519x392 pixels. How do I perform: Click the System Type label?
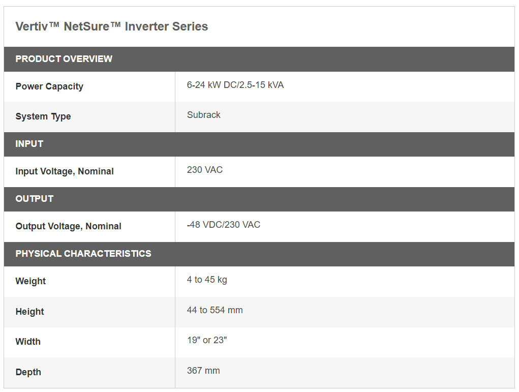pos(43,116)
